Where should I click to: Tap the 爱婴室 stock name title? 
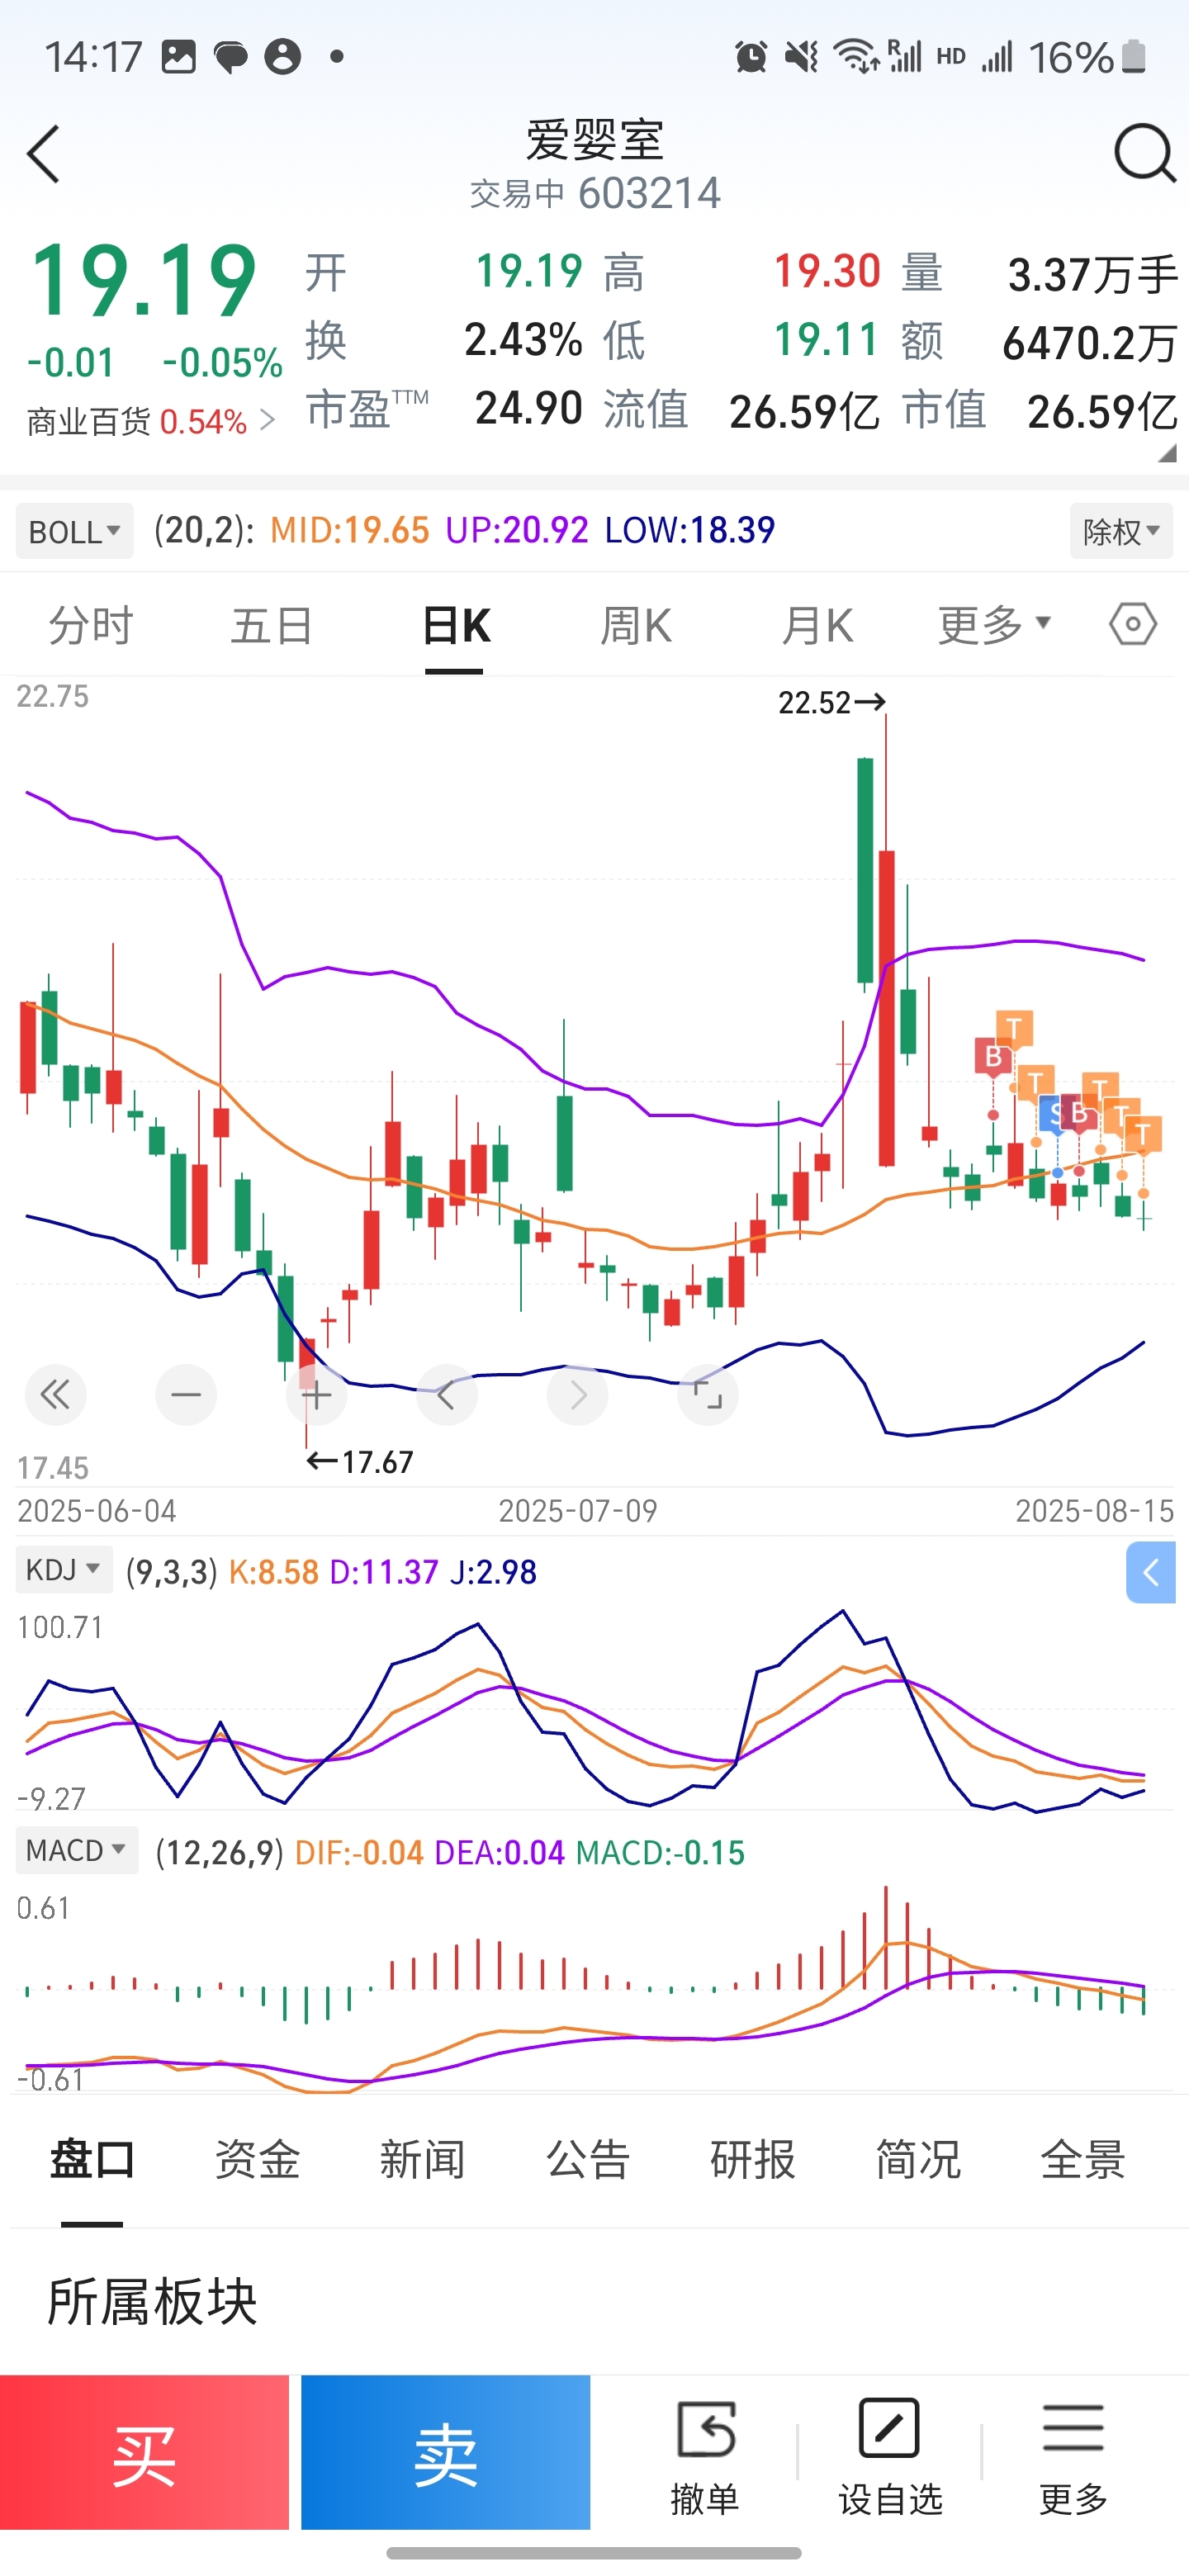(x=595, y=139)
